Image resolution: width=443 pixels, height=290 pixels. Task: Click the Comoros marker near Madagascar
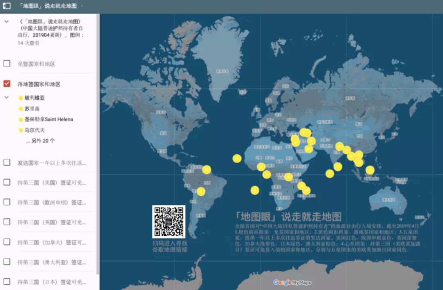pos(302,186)
